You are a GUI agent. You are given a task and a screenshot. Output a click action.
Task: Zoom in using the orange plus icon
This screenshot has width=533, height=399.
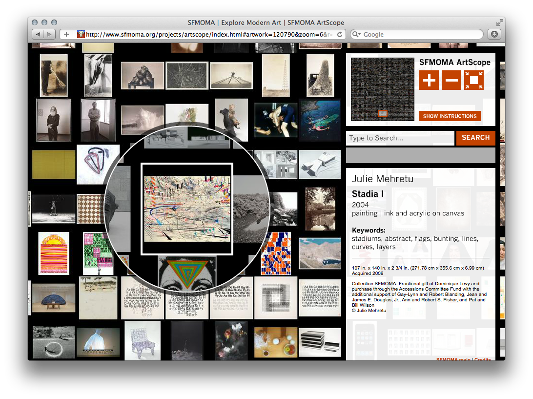click(428, 79)
